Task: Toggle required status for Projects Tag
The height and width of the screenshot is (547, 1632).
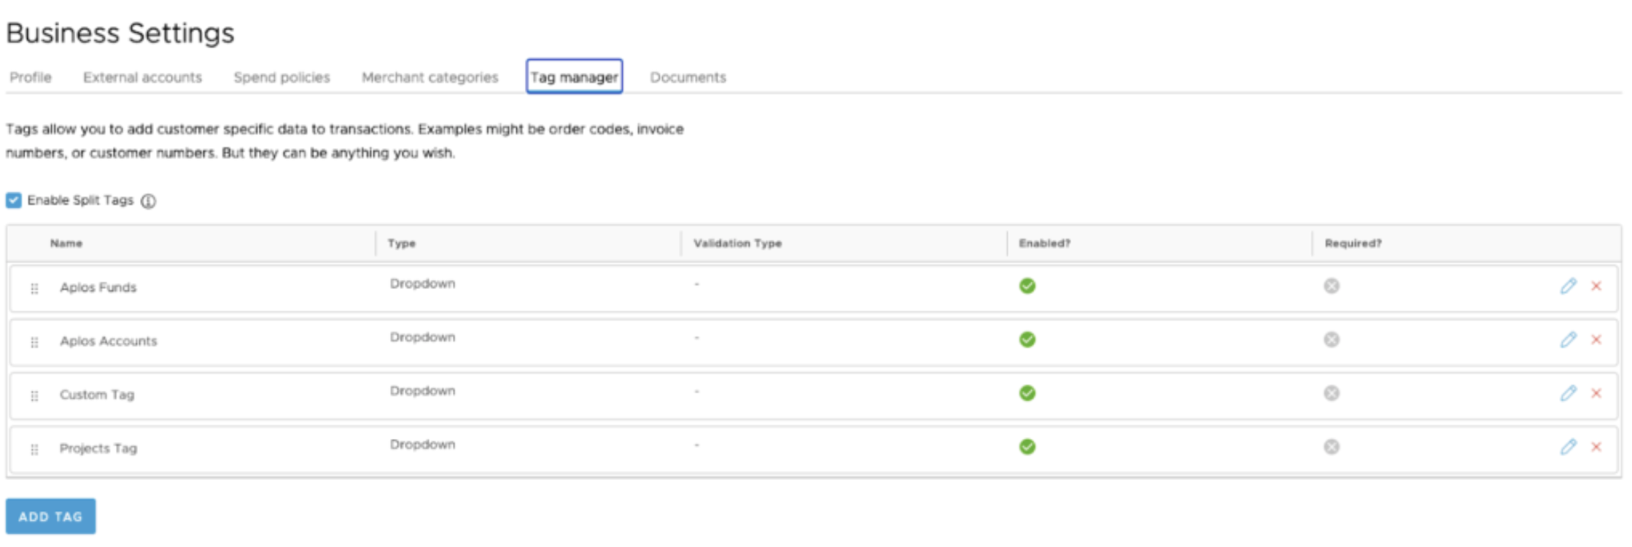Action: coord(1332,447)
